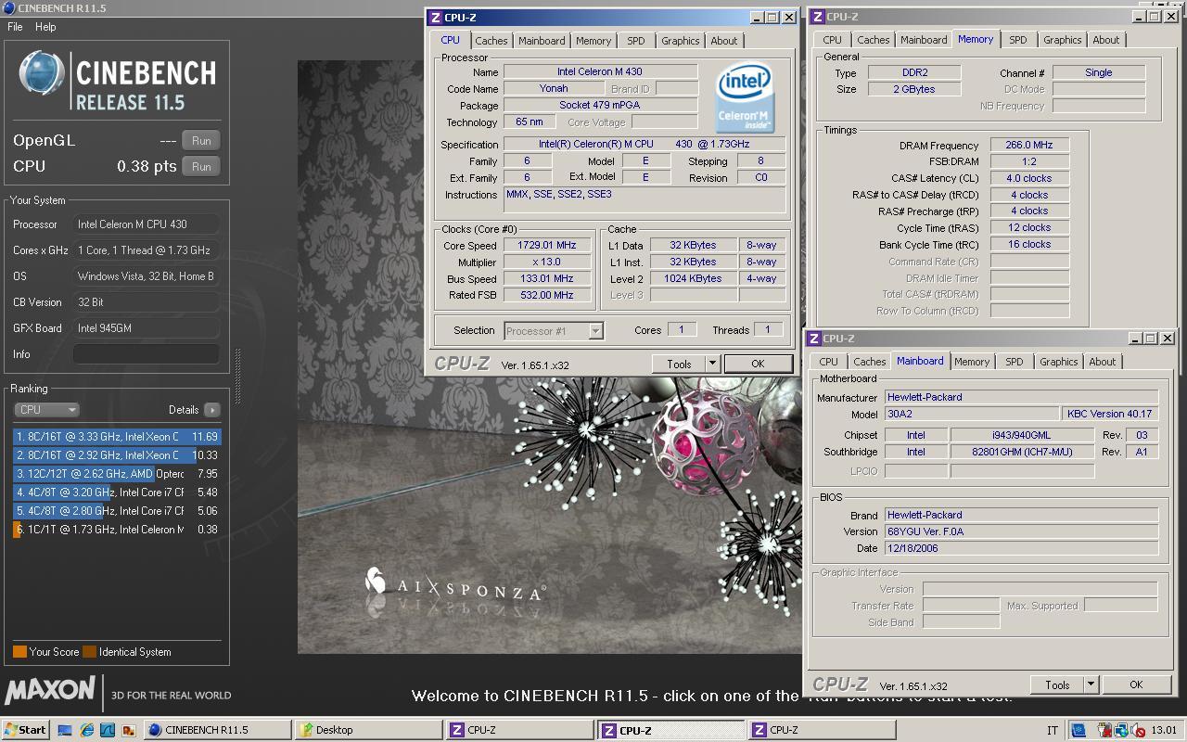Image resolution: width=1187 pixels, height=742 pixels.
Task: Open the Ranking CPU dropdown
Action: point(46,410)
